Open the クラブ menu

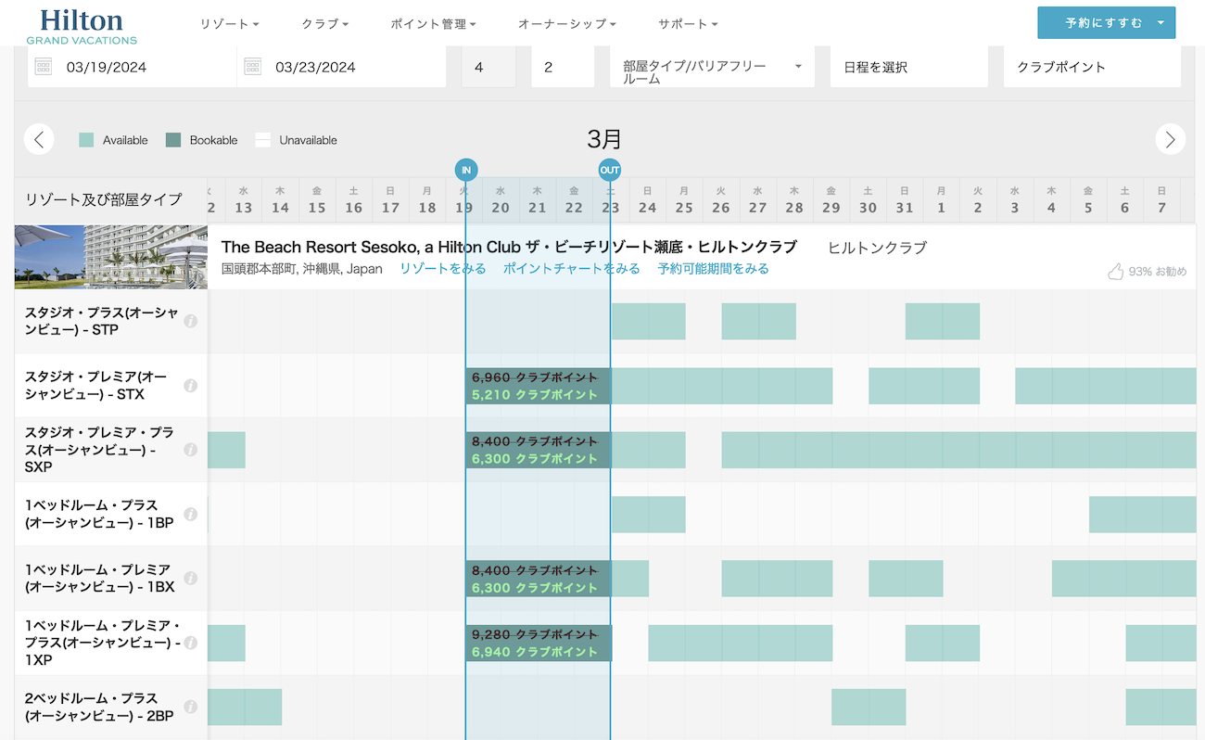click(x=325, y=24)
